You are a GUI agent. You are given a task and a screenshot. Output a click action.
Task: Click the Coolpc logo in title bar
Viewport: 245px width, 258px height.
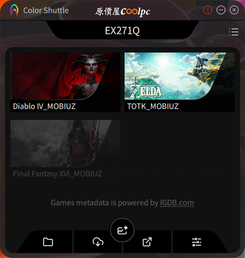click(x=123, y=12)
